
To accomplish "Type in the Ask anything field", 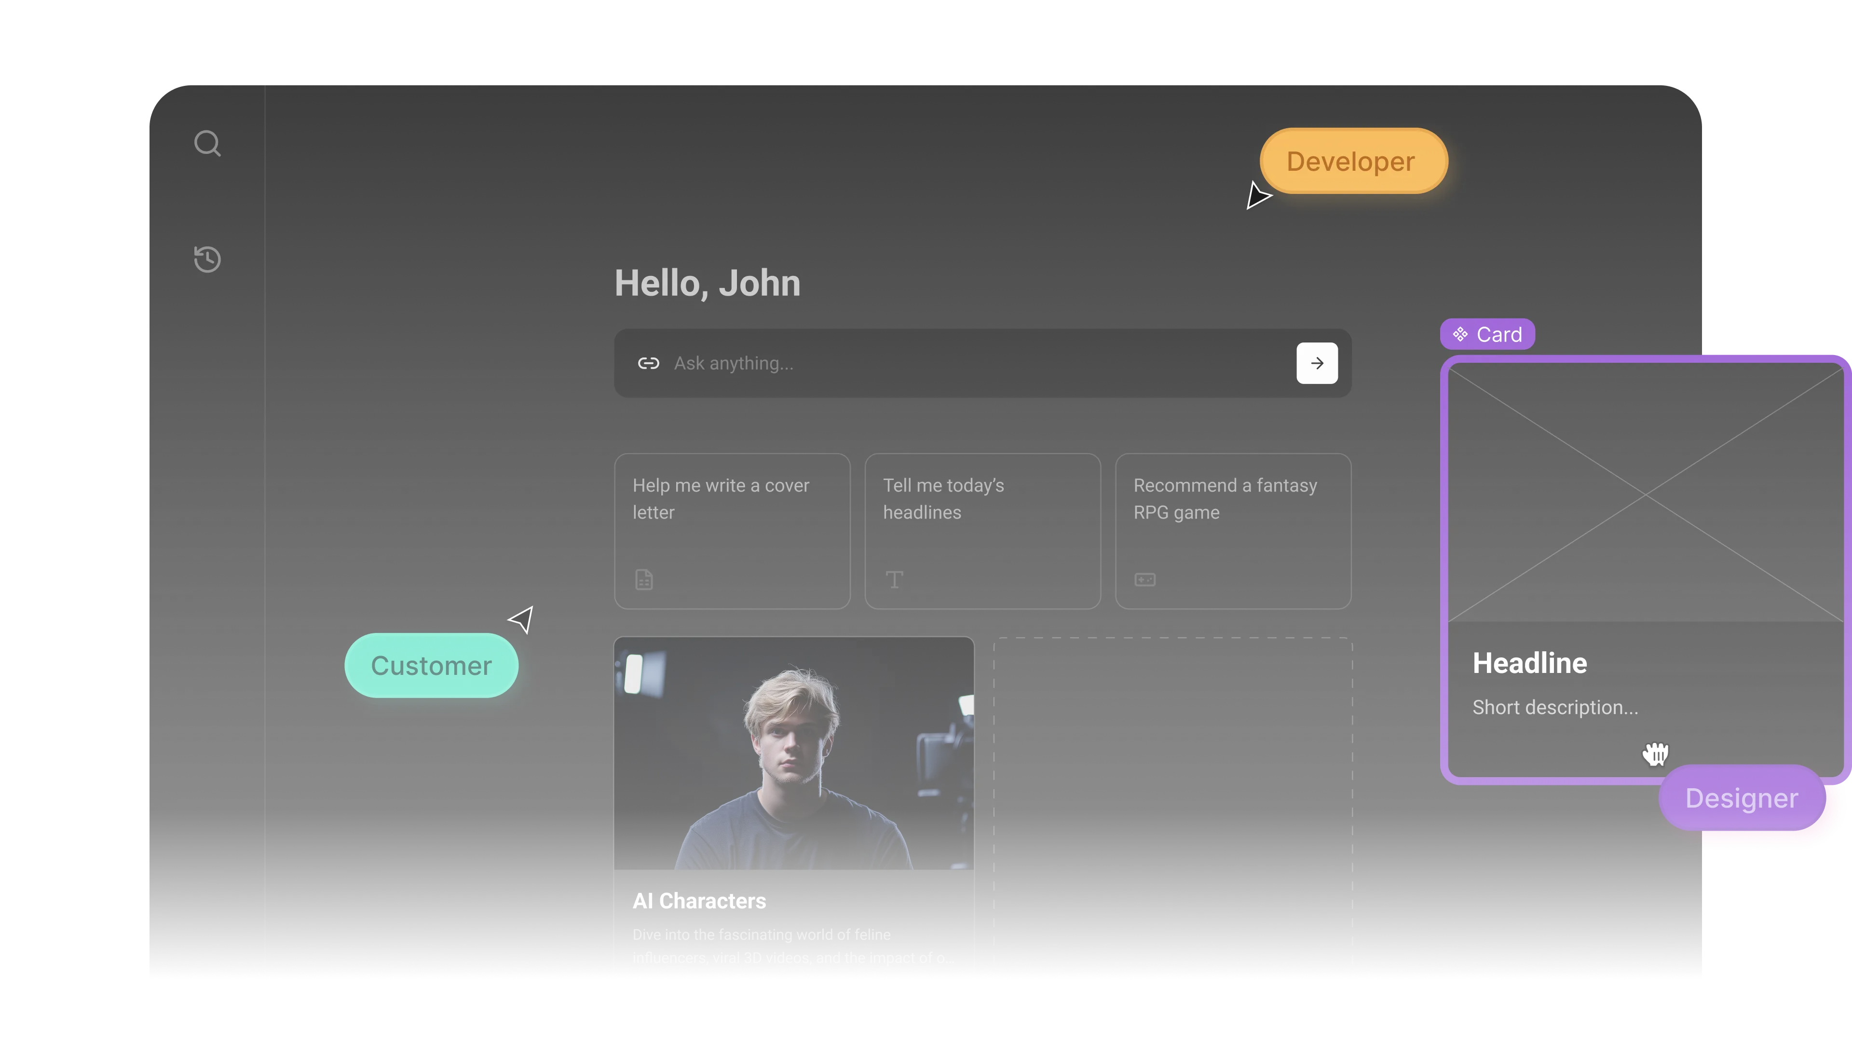I will [x=970, y=363].
